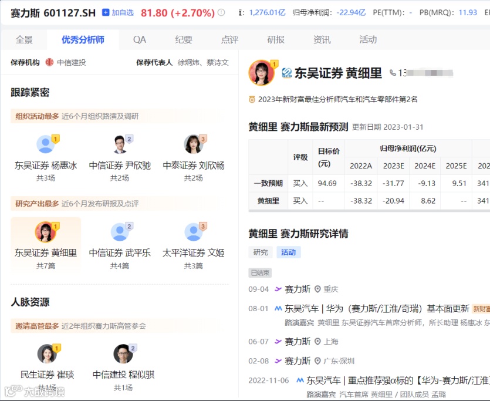The width and height of the screenshot is (490, 401).
Task: Click purple arrow icon on 09-04 event
Action: (x=278, y=289)
